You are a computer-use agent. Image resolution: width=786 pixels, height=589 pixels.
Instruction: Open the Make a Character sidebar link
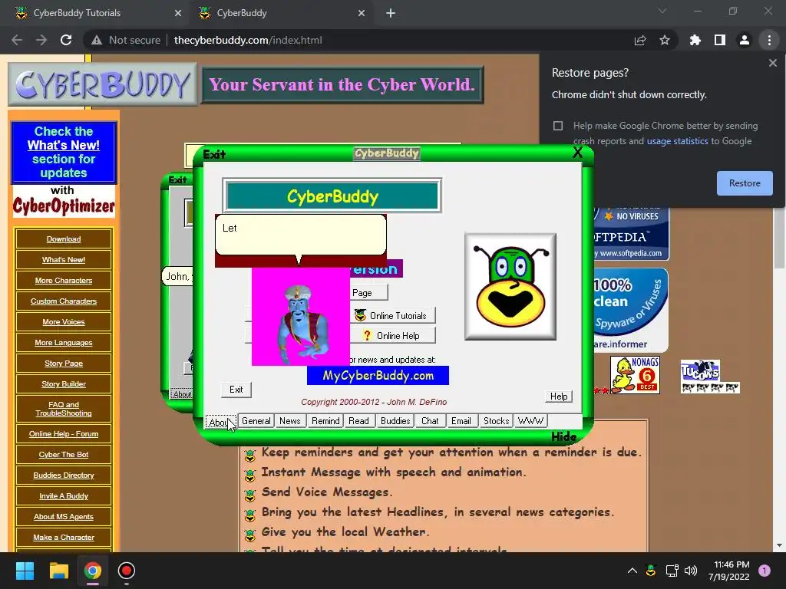(64, 537)
